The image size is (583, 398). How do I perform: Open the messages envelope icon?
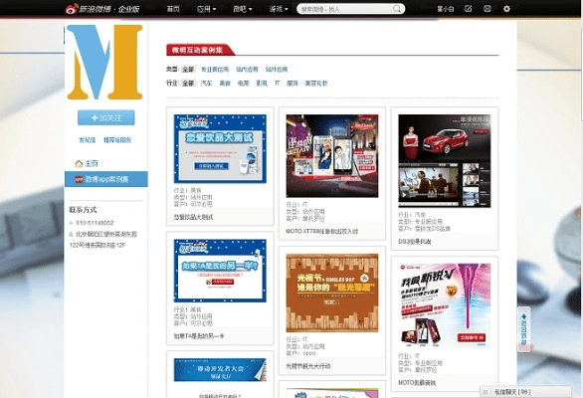point(487,9)
